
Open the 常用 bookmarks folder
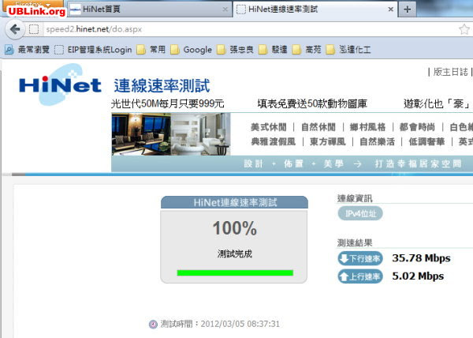(151, 50)
